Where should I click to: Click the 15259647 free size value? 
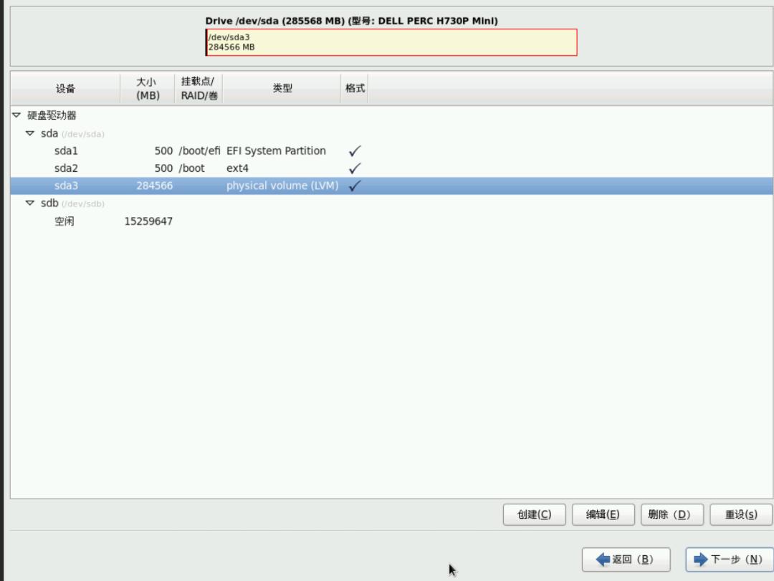148,221
